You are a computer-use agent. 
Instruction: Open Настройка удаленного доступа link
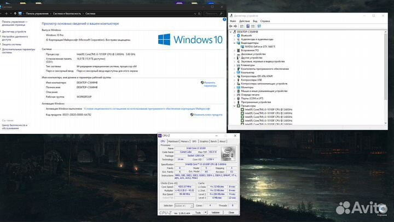15,38
